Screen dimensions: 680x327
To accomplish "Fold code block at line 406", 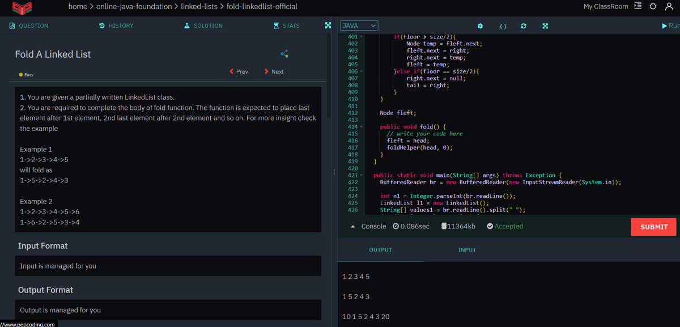I will pos(362,71).
